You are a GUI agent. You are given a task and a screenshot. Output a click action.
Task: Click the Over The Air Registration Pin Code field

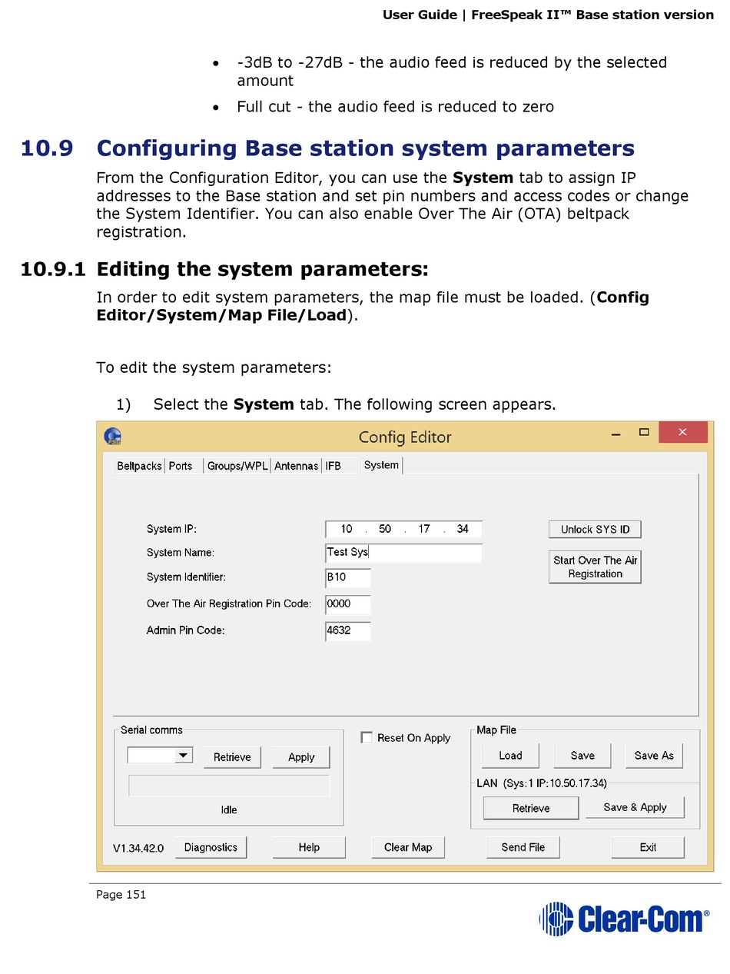click(x=348, y=604)
